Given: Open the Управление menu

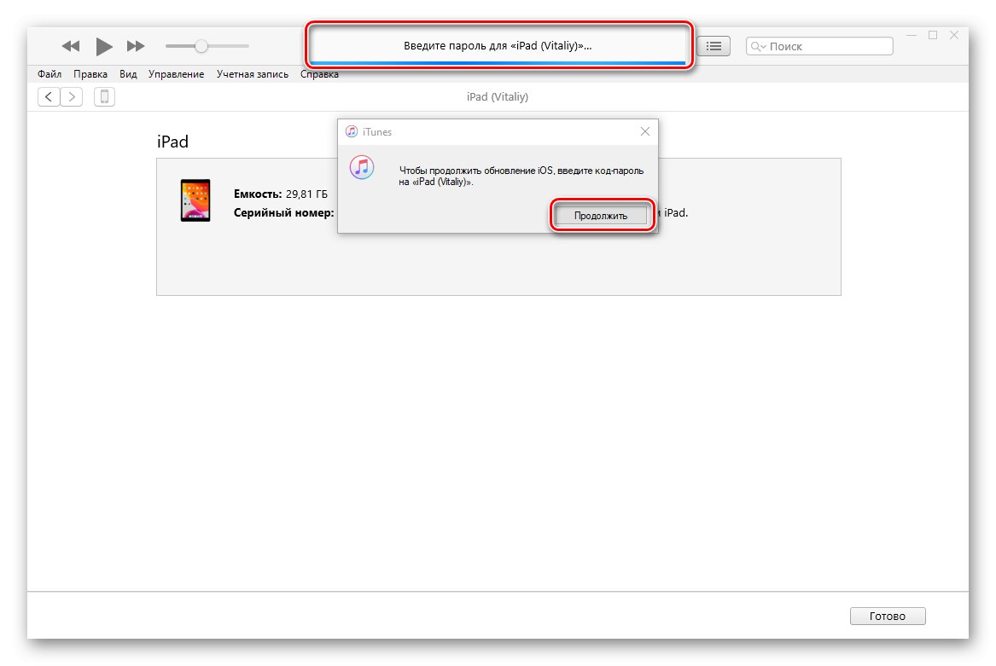Looking at the screenshot, I should [176, 74].
